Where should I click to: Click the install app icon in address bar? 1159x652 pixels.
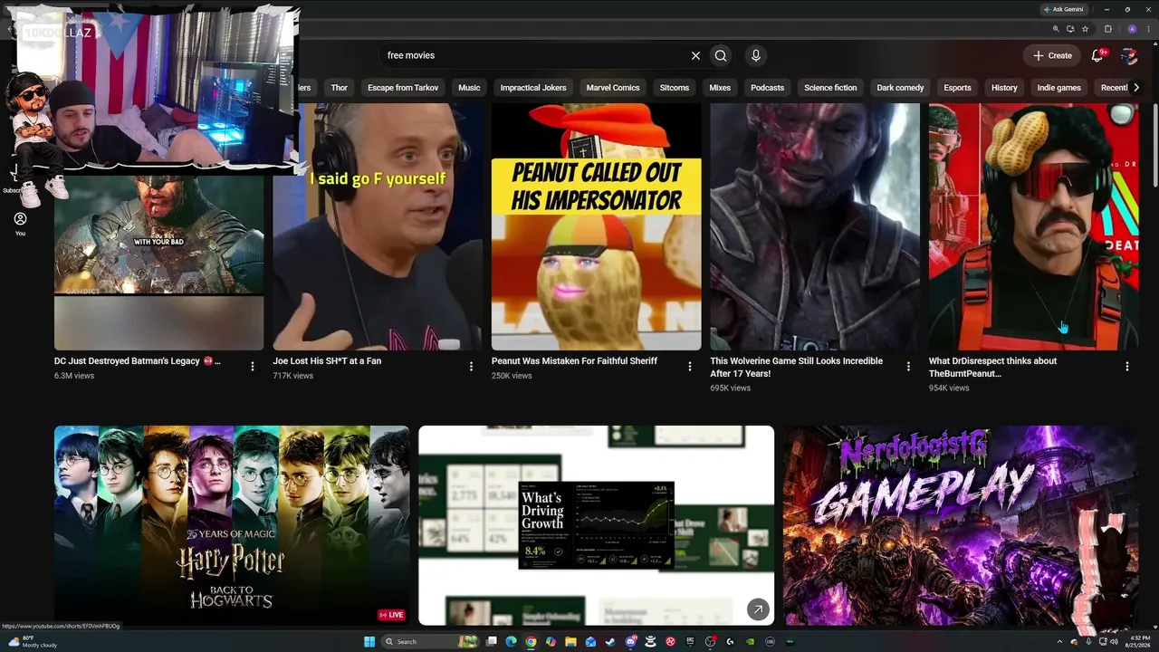click(1070, 29)
